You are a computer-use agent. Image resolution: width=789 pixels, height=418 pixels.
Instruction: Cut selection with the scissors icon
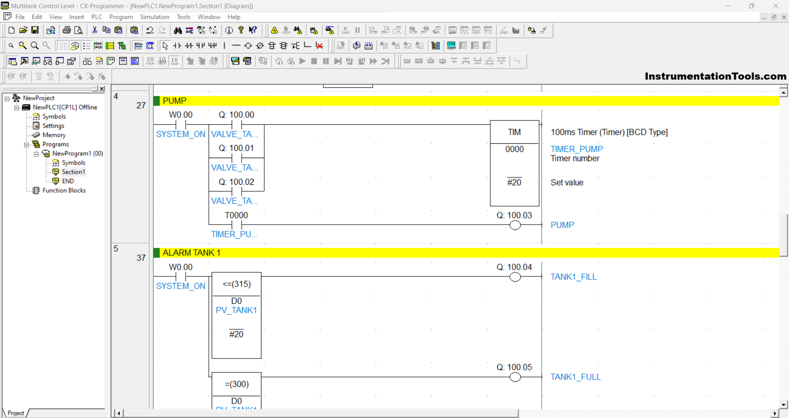point(95,30)
